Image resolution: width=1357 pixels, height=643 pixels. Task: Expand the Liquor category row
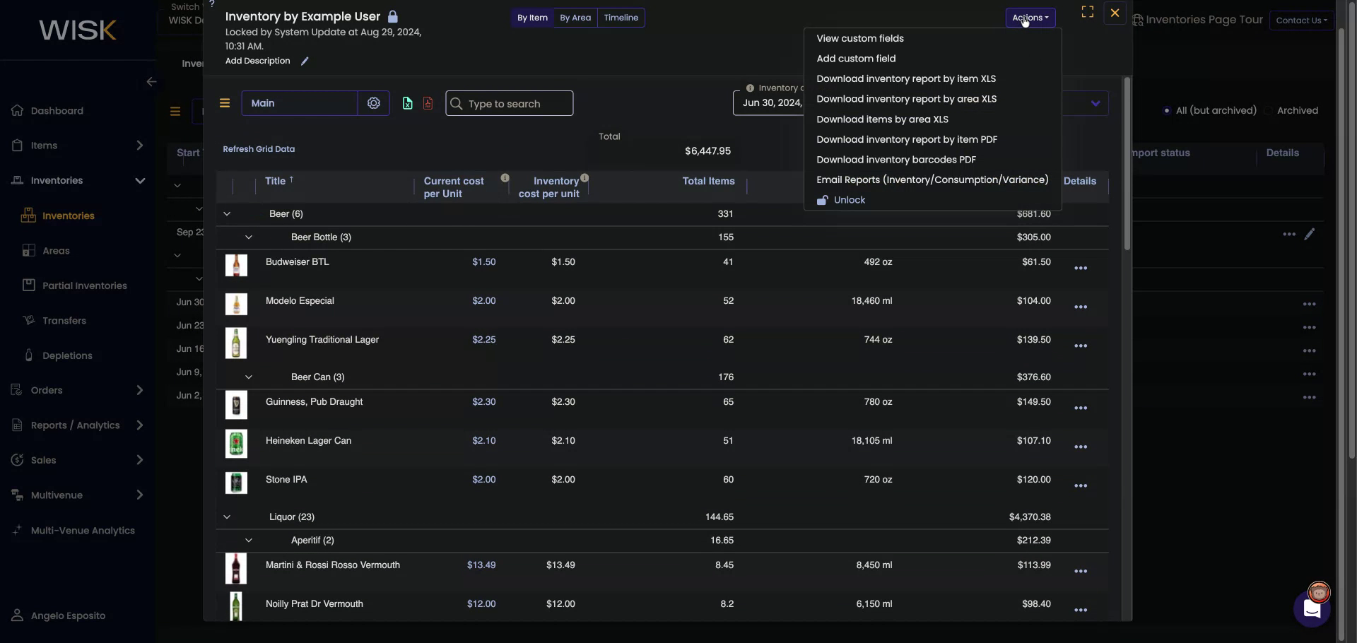coord(227,517)
